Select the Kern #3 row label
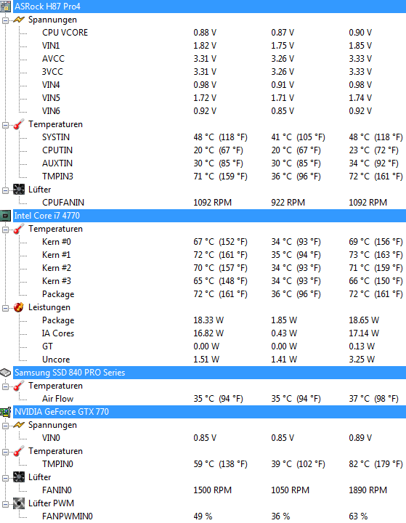Image resolution: width=406 pixels, height=523 pixels. point(57,281)
